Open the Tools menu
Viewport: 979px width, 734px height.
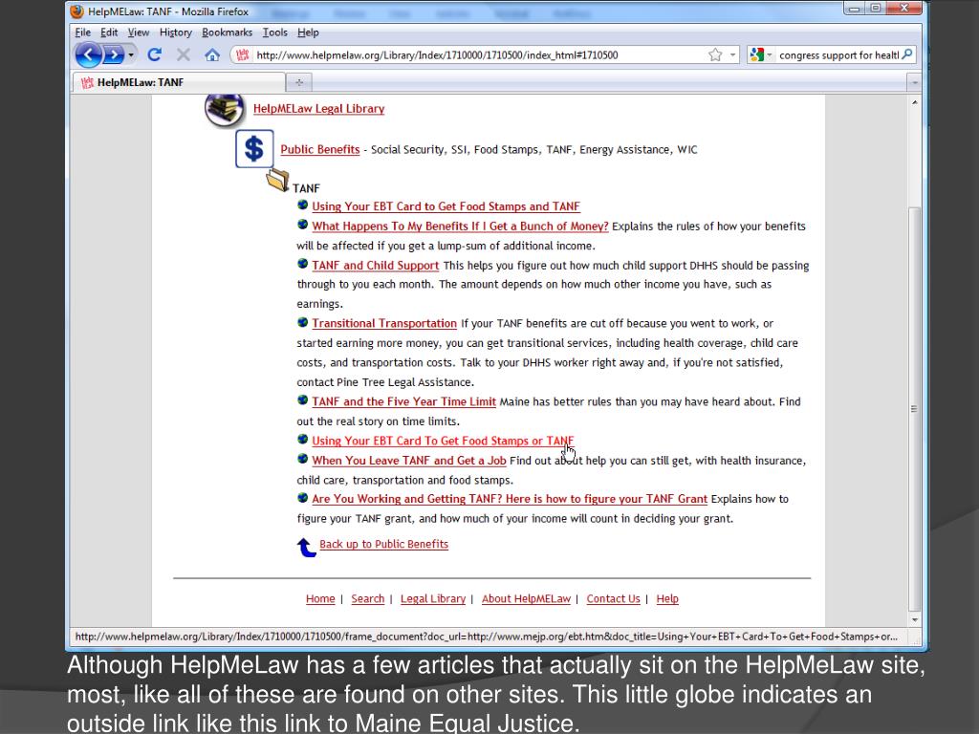click(x=274, y=32)
